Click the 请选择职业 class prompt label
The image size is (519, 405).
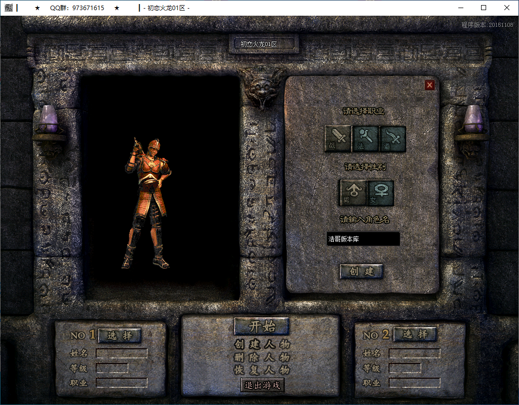coord(363,111)
